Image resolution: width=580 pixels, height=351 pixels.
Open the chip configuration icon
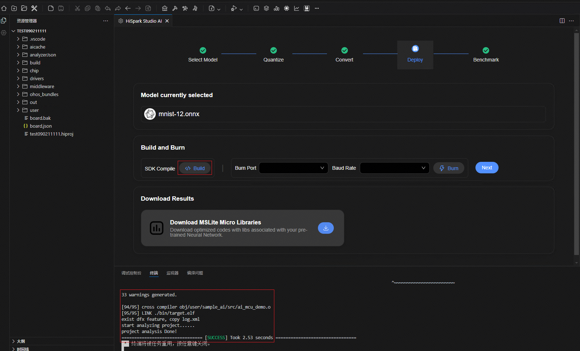(x=287, y=8)
